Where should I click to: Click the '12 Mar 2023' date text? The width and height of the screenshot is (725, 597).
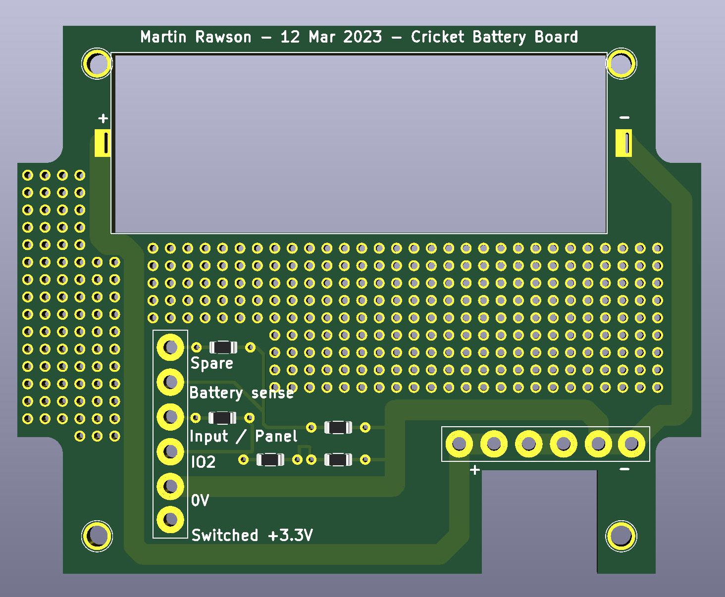tap(331, 37)
